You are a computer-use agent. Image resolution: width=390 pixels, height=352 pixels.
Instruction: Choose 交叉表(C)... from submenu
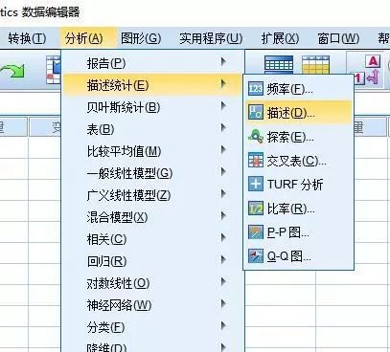(x=298, y=161)
